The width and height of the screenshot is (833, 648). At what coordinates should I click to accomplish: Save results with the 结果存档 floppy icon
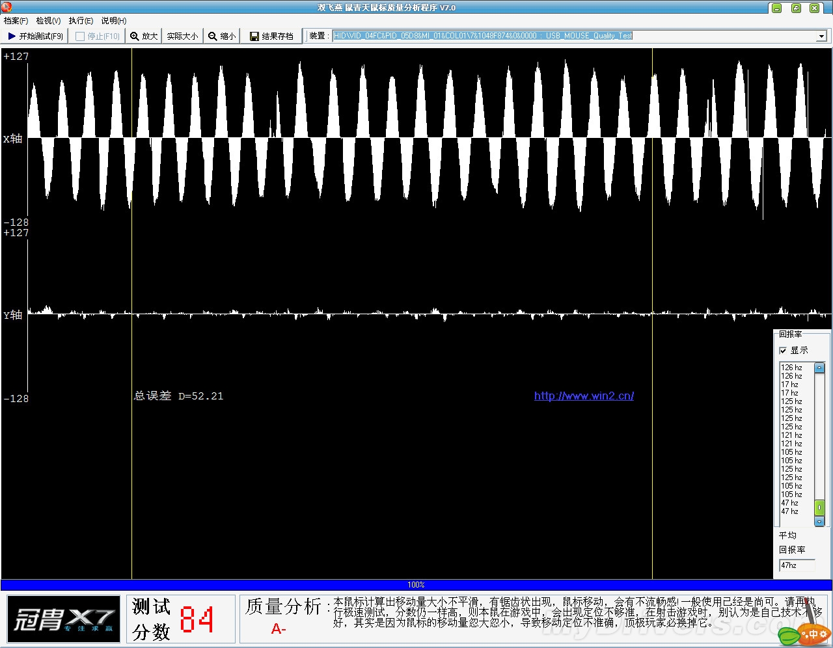tap(271, 36)
